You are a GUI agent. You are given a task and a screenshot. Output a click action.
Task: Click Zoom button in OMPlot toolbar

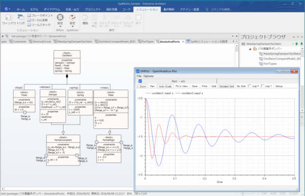pos(143,86)
